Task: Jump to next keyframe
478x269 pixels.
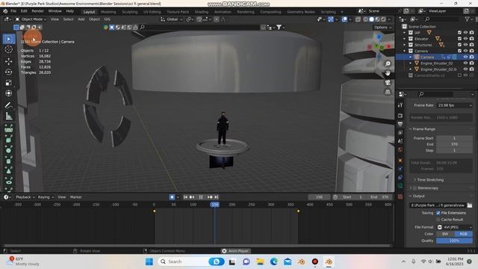Action: click(x=210, y=197)
